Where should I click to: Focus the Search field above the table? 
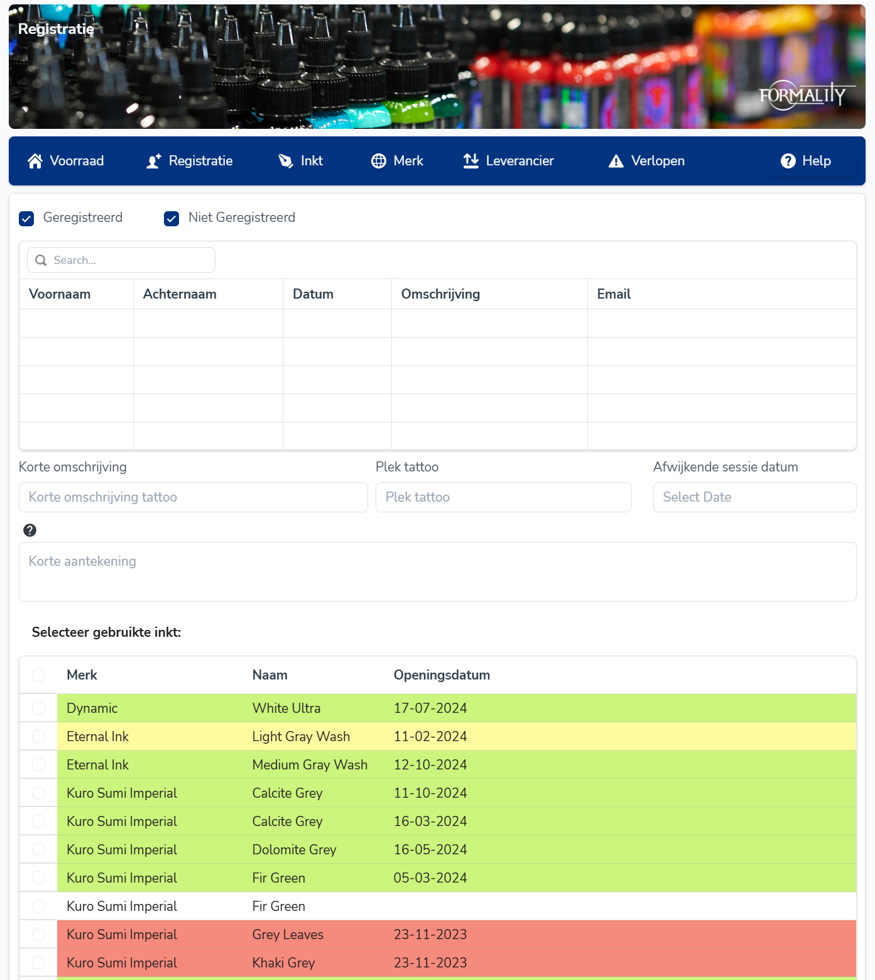point(121,260)
